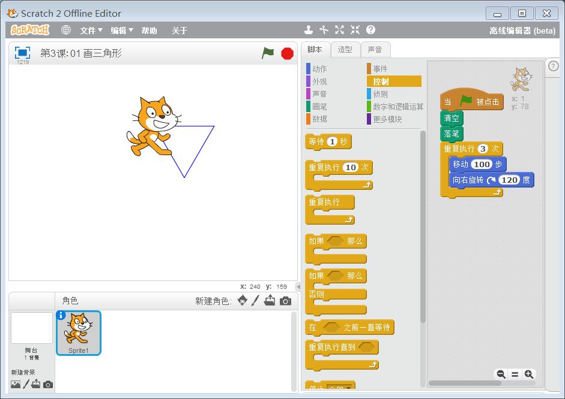Viewport: 565px width, 399px height.
Task: Open Sprite1 info via the blue i badge
Action: 61,315
